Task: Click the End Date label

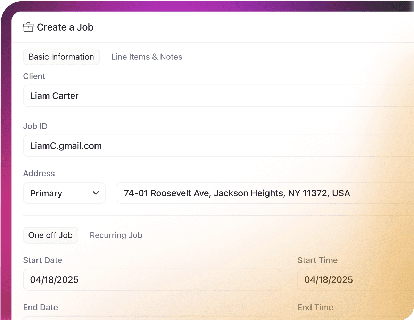Action: (40, 308)
